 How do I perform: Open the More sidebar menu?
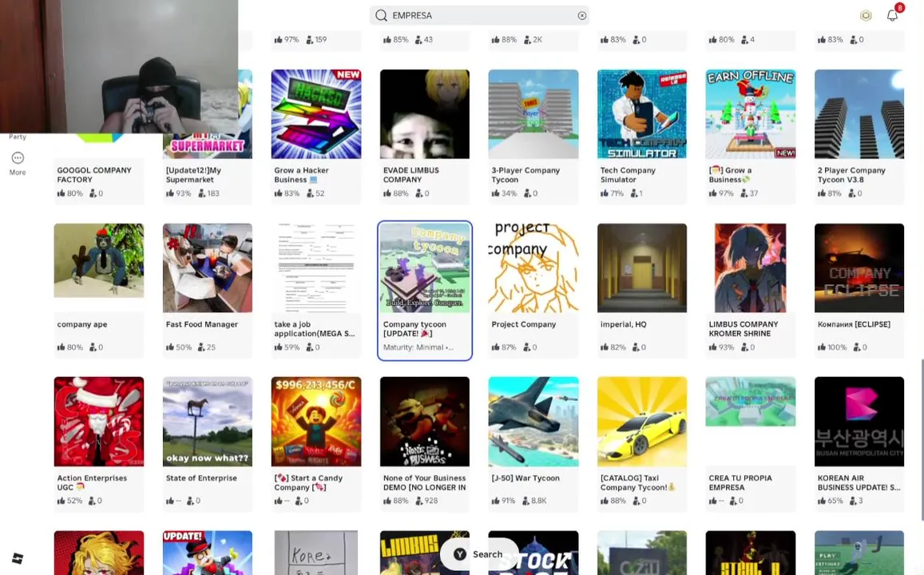[x=18, y=164]
